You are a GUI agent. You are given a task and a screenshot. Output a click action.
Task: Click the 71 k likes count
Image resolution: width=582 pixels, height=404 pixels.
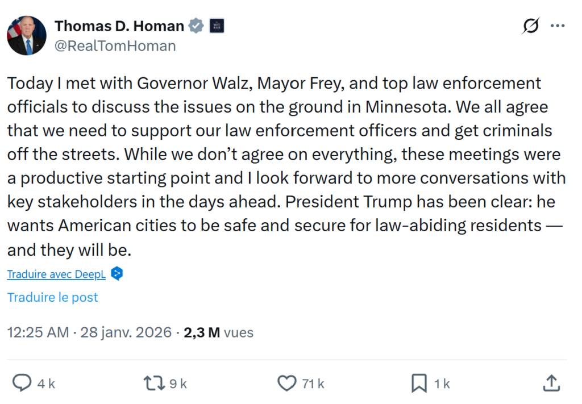[x=313, y=384]
